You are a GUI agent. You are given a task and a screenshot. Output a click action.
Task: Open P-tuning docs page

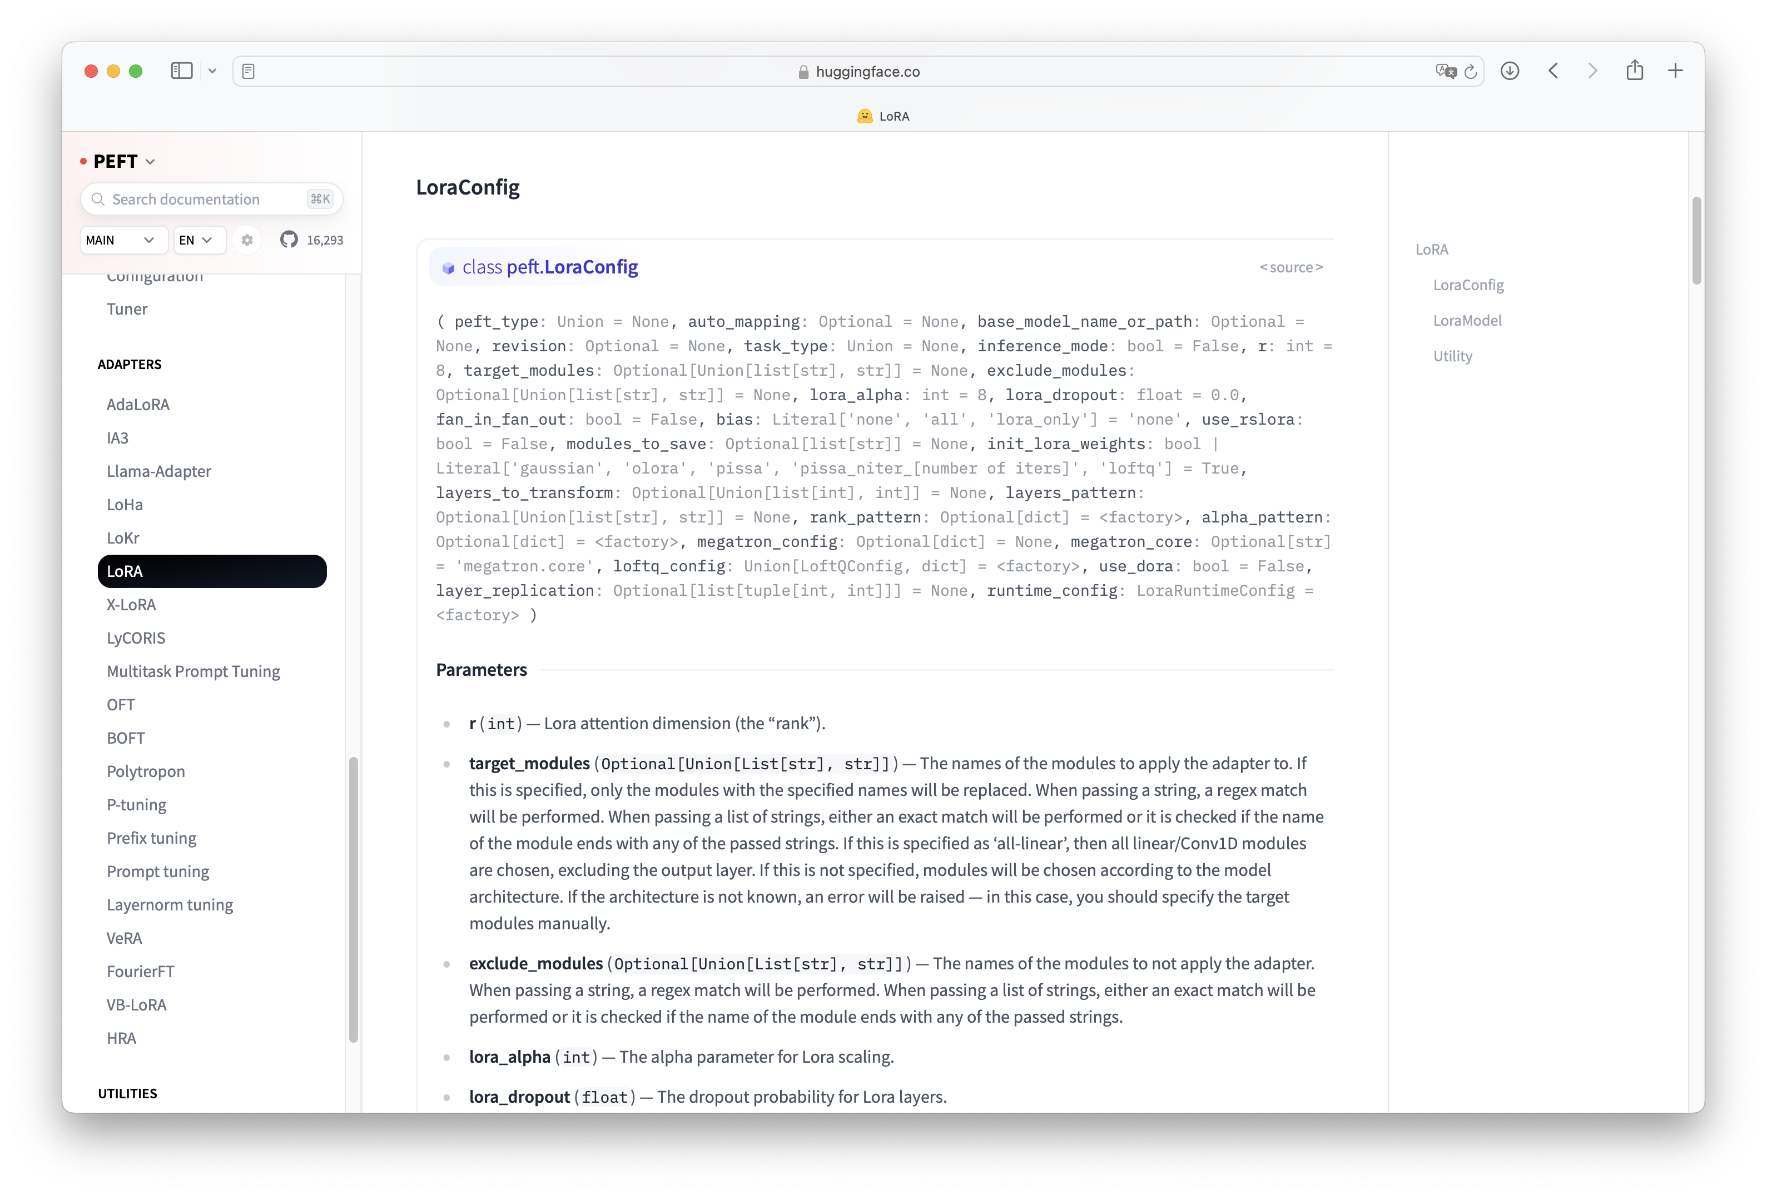[136, 805]
